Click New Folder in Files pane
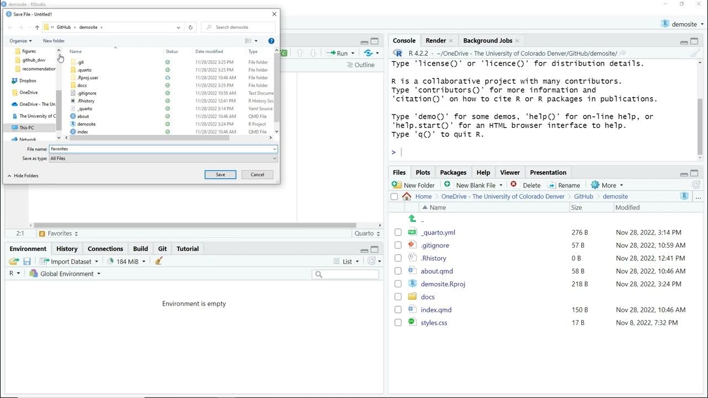This screenshot has height=398, width=708. (414, 185)
